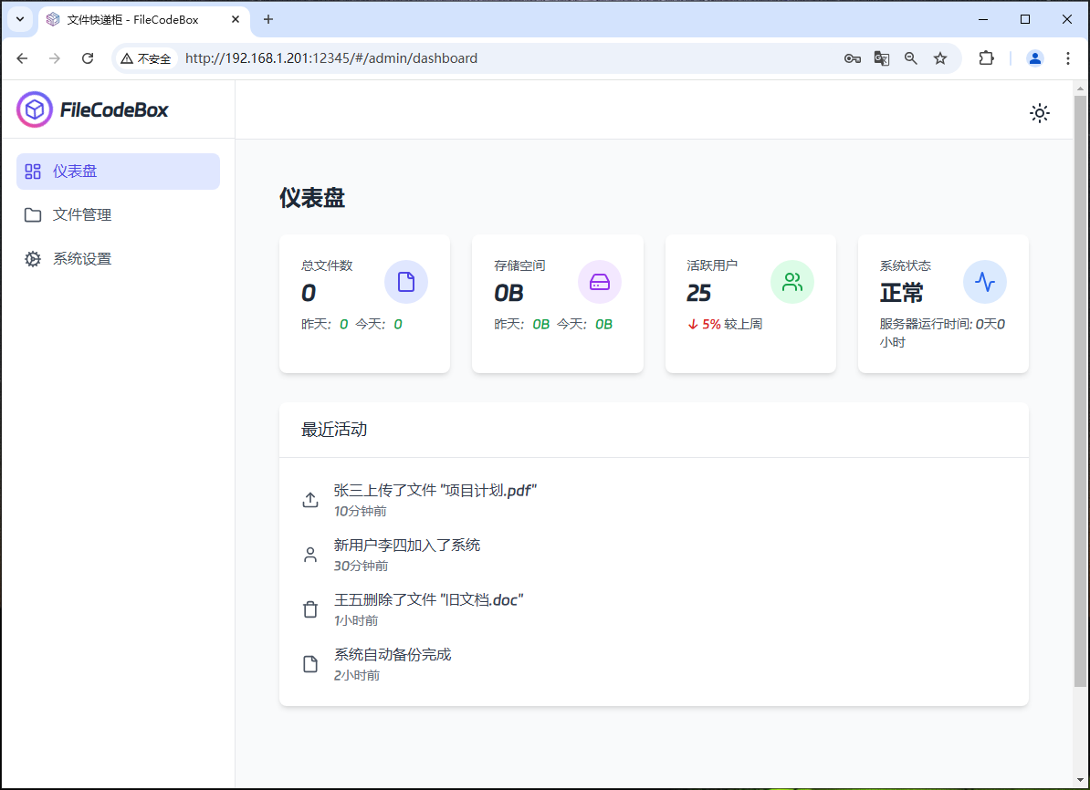Viewport: 1090px width, 790px height.
Task: Bookmark the page with the star
Action: (940, 57)
